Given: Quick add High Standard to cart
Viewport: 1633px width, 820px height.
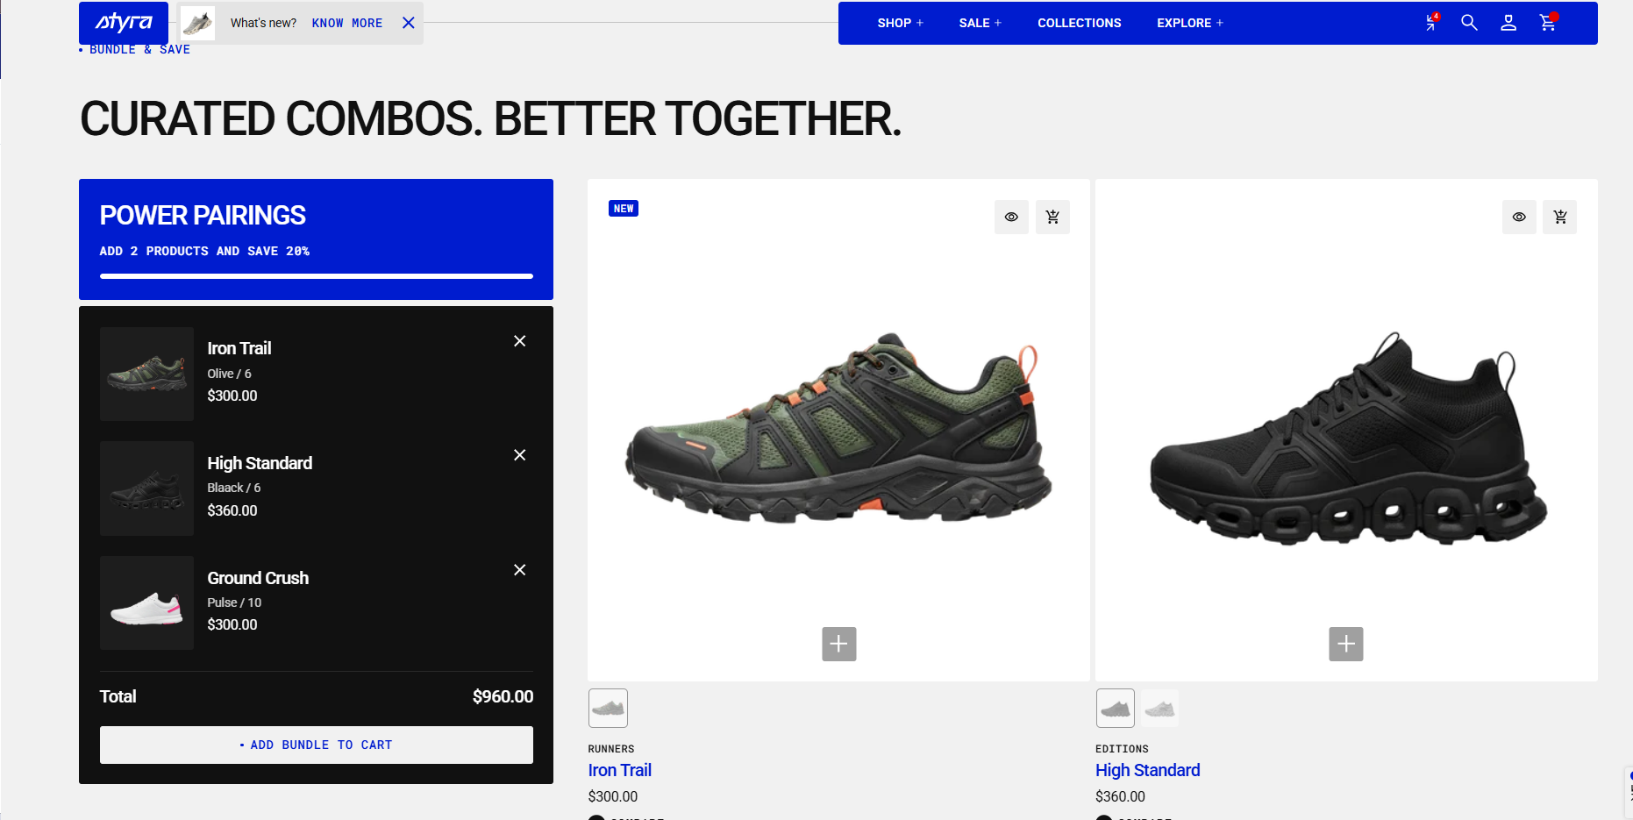Looking at the screenshot, I should click(x=1560, y=217).
